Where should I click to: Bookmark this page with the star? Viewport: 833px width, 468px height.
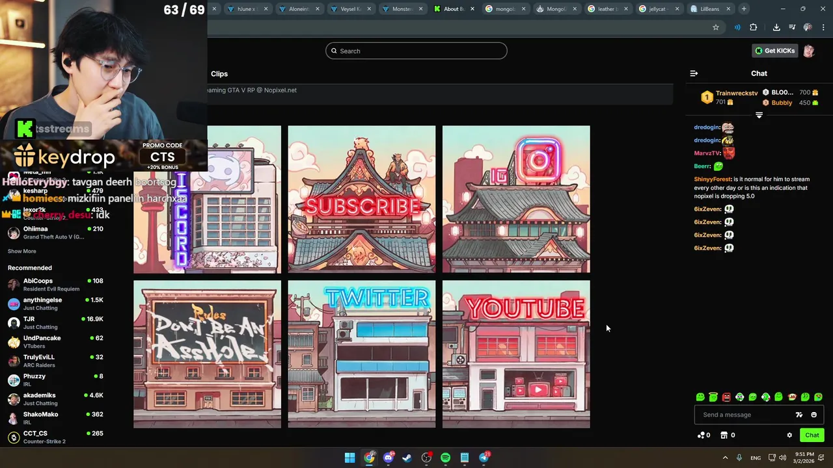pyautogui.click(x=716, y=27)
